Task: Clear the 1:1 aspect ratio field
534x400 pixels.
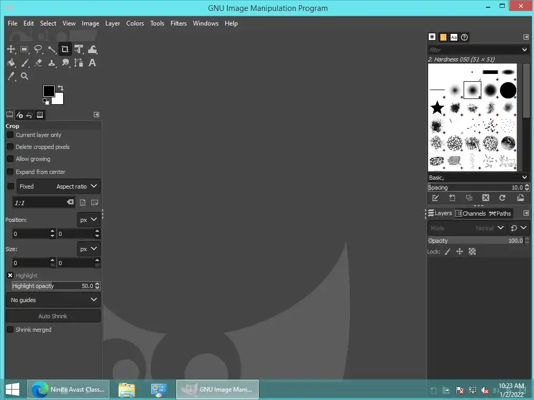Action: tap(70, 202)
